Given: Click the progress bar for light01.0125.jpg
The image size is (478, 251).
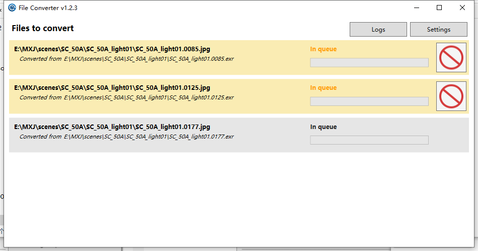Looking at the screenshot, I should 369,101.
